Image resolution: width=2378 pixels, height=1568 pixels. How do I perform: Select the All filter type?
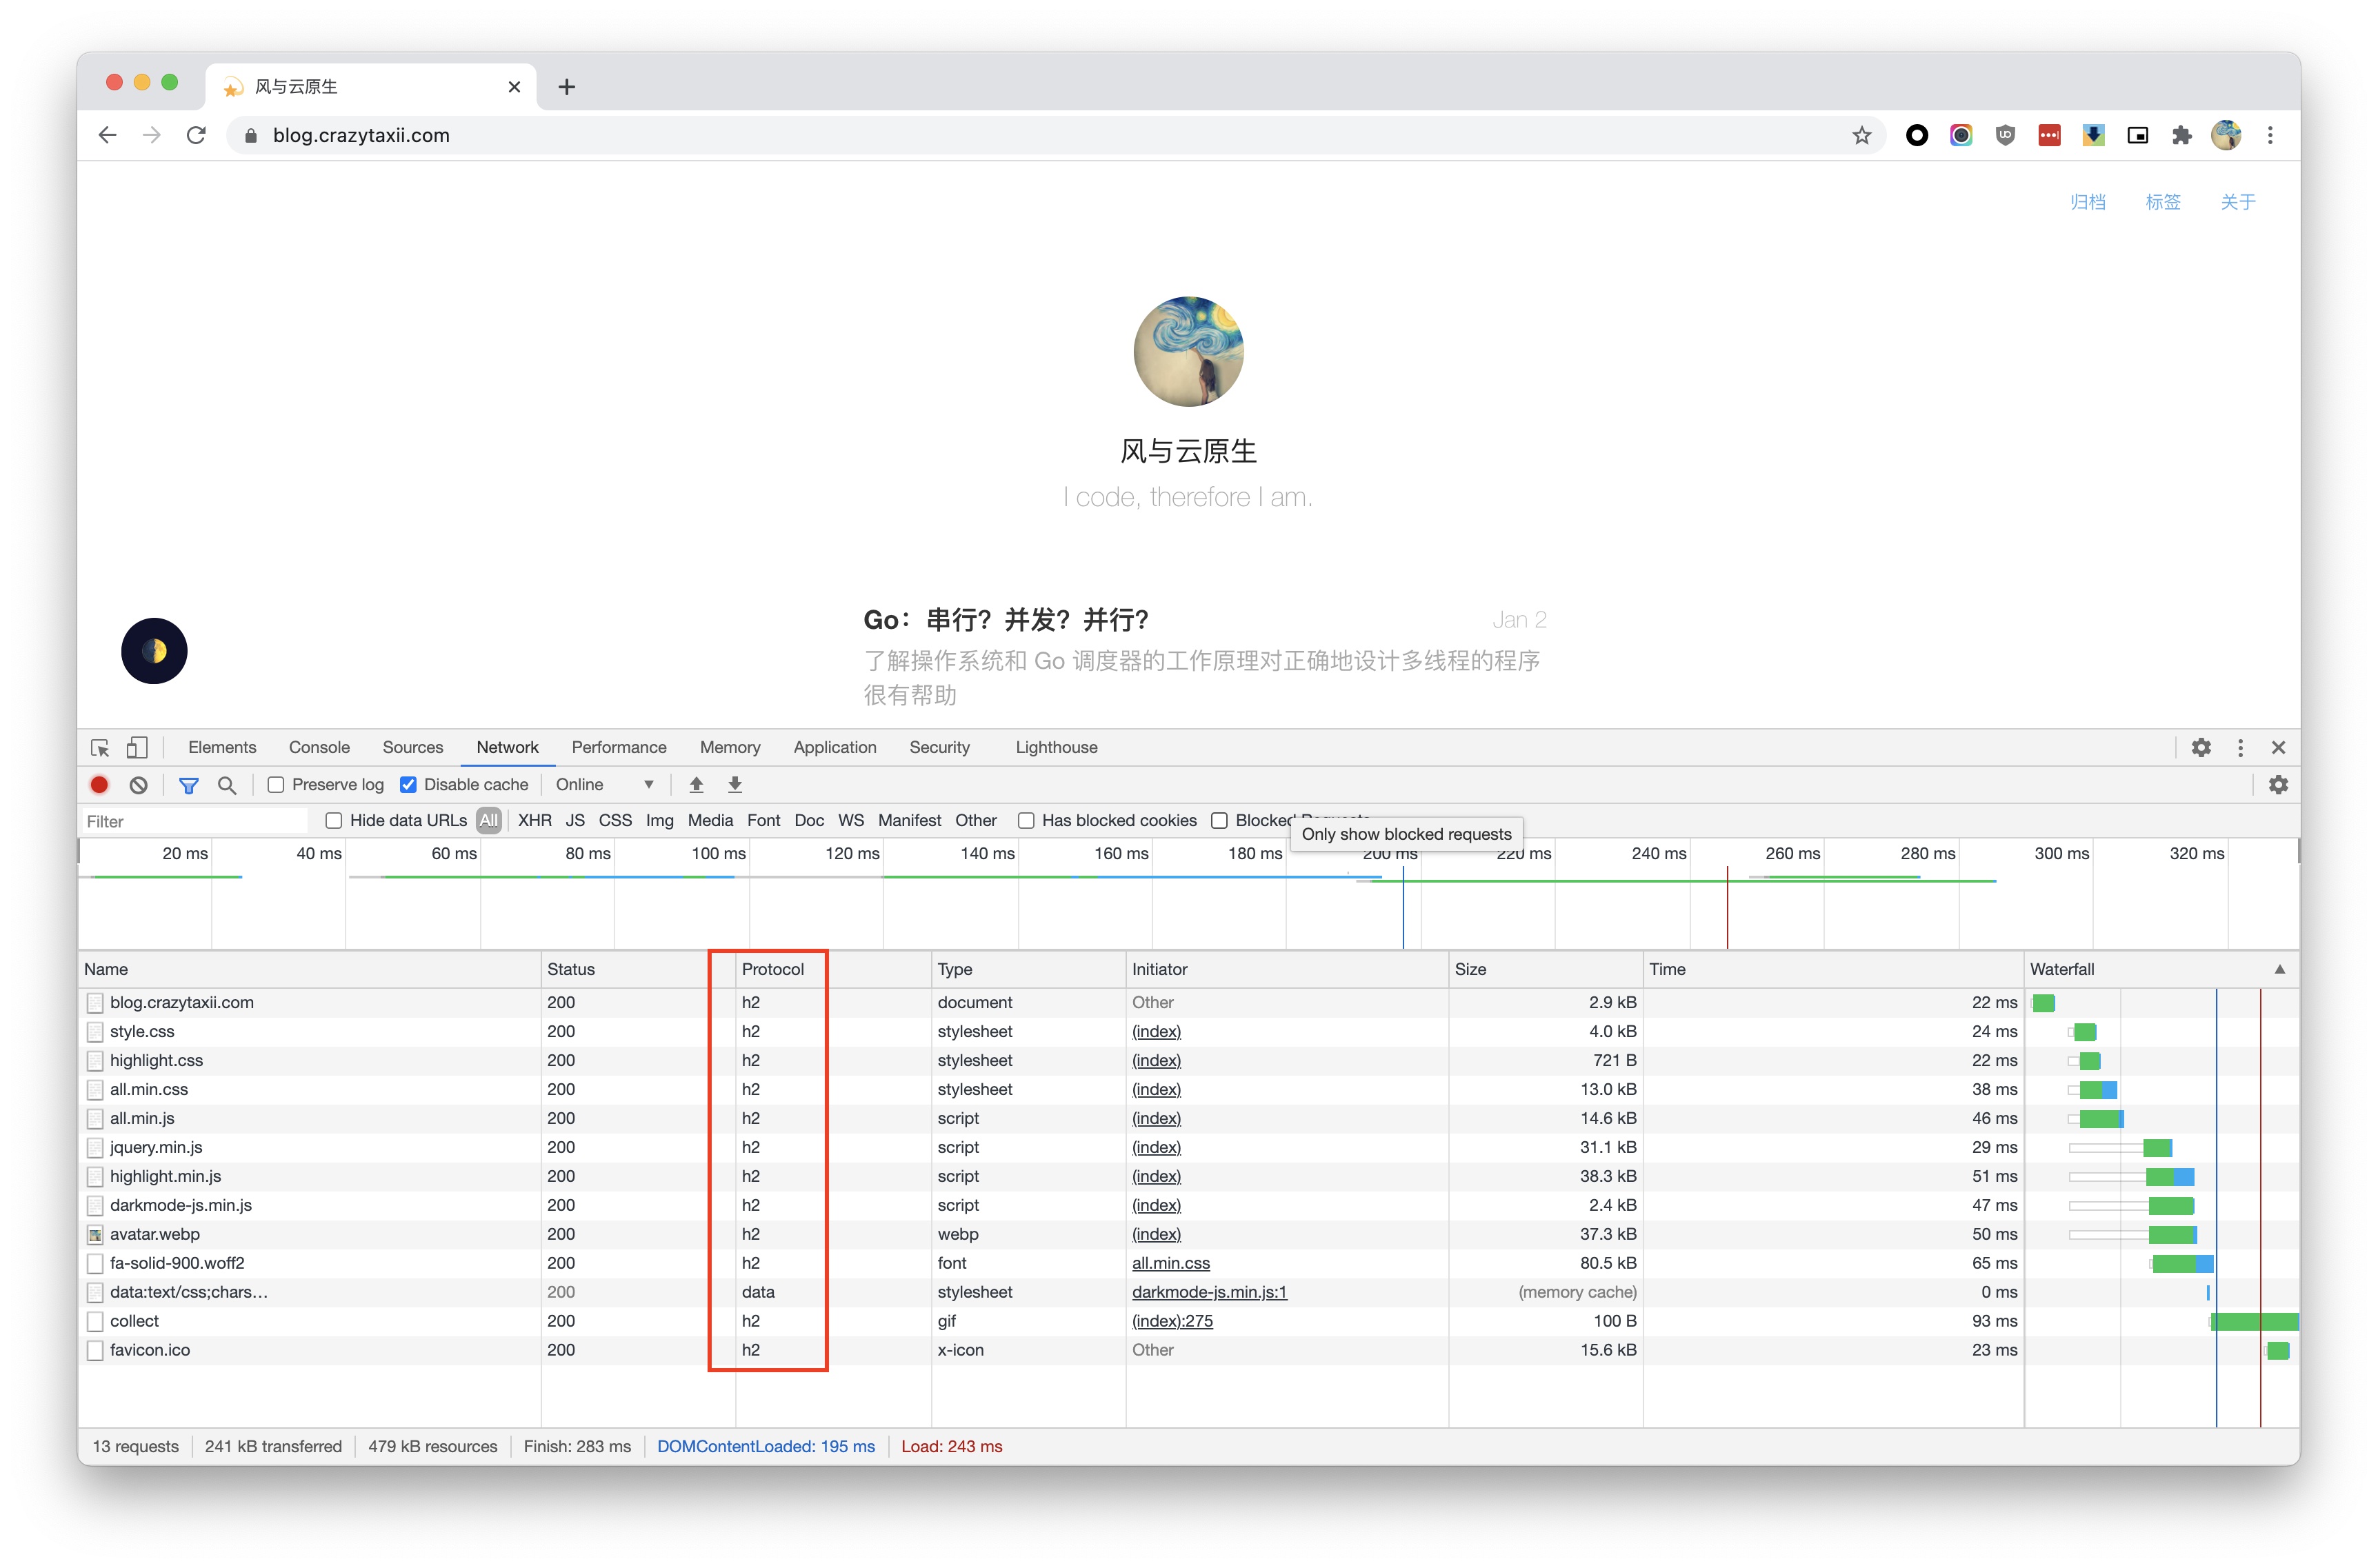[x=489, y=821]
